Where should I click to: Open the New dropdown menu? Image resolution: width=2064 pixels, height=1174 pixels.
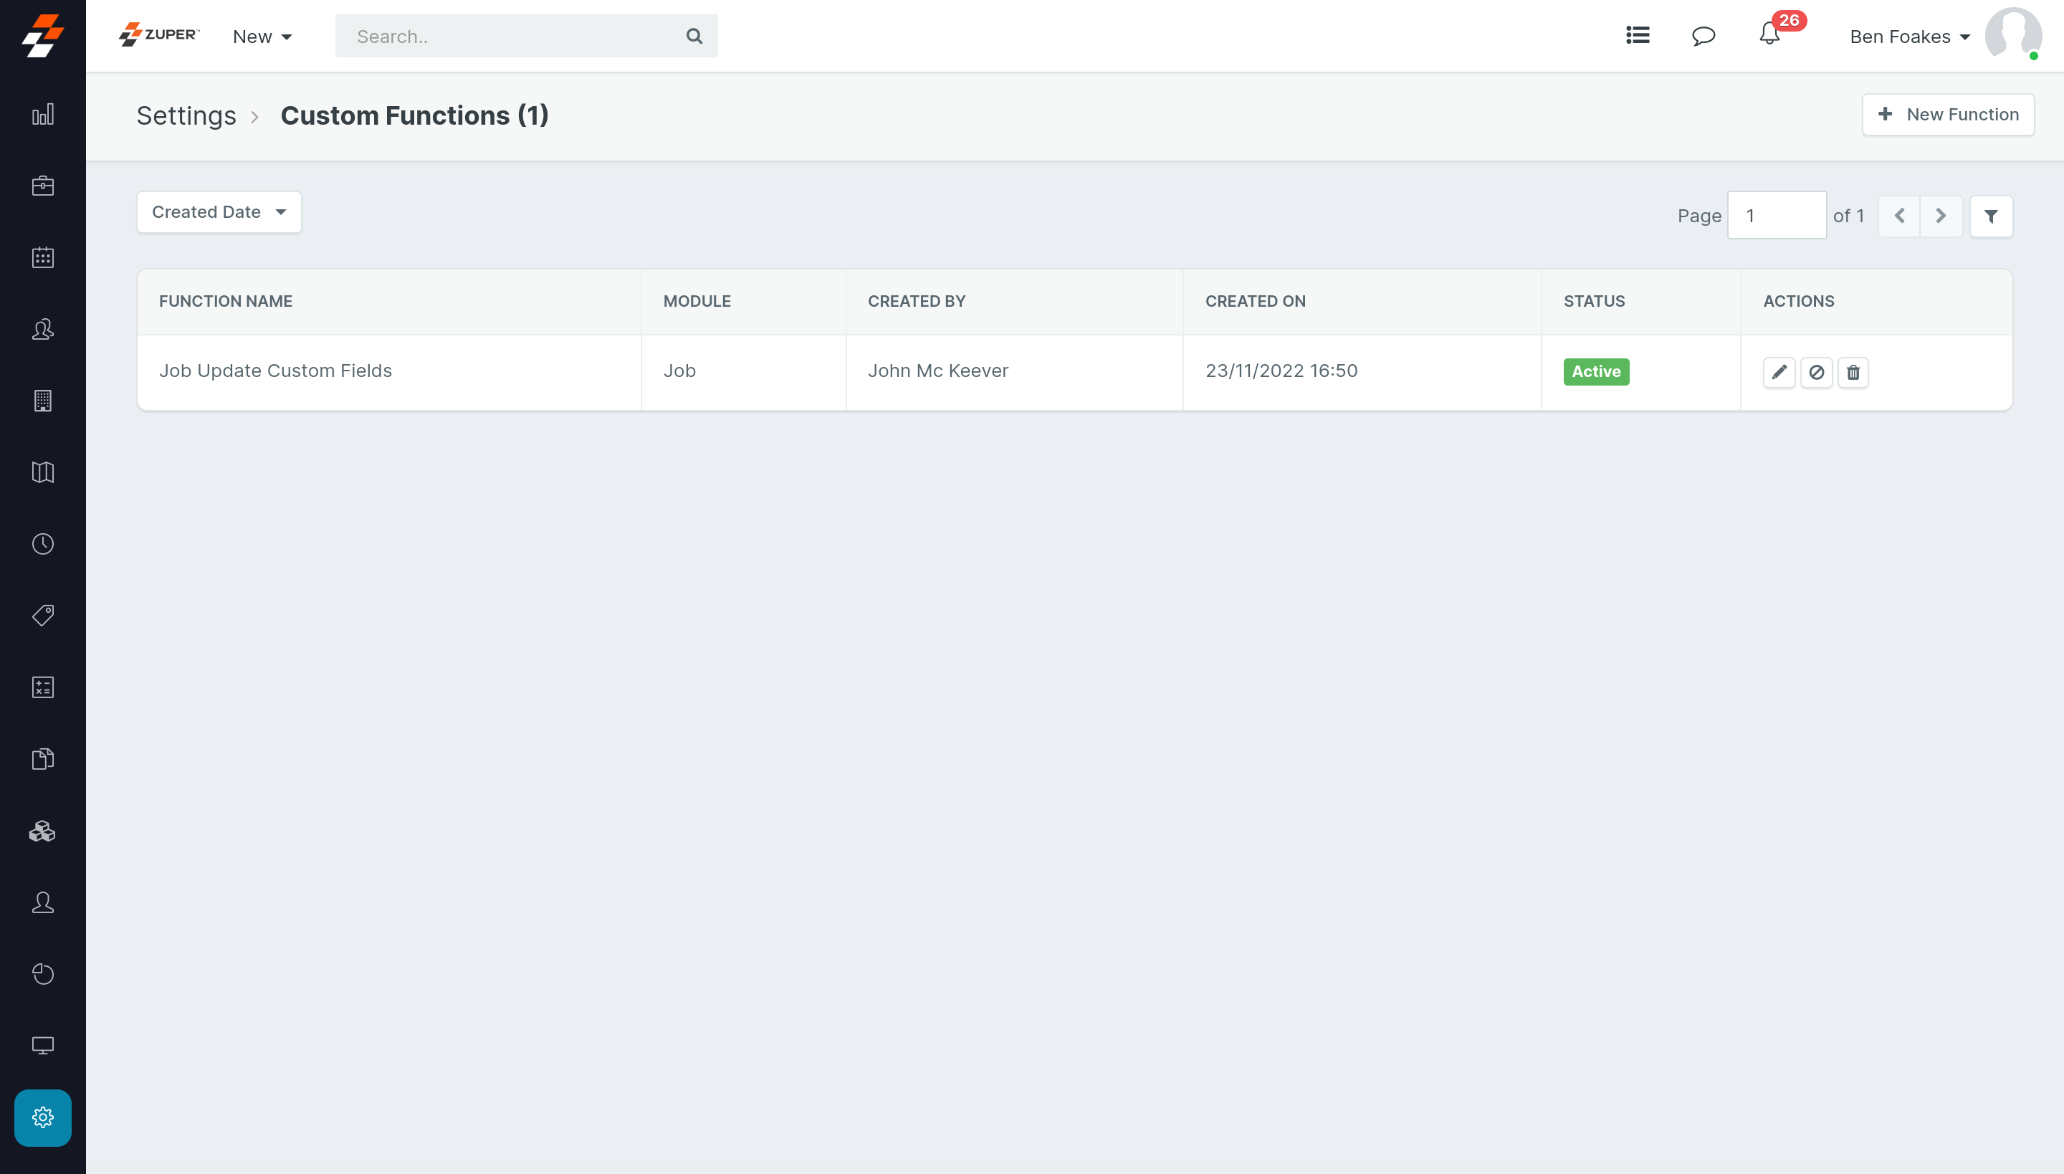[262, 37]
